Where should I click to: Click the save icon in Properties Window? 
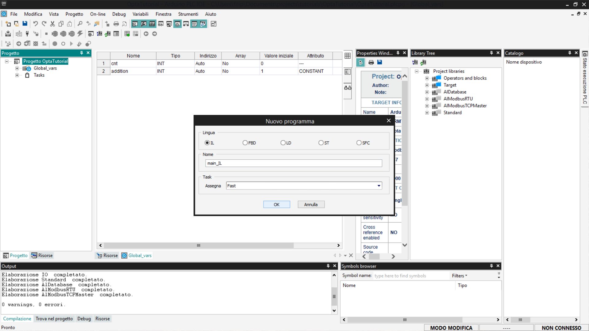(379, 62)
